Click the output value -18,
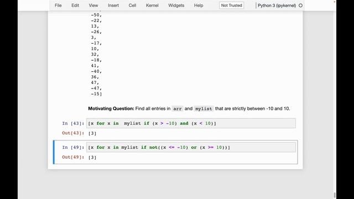Image resolution: width=354 pixels, height=199 pixels. point(96,60)
